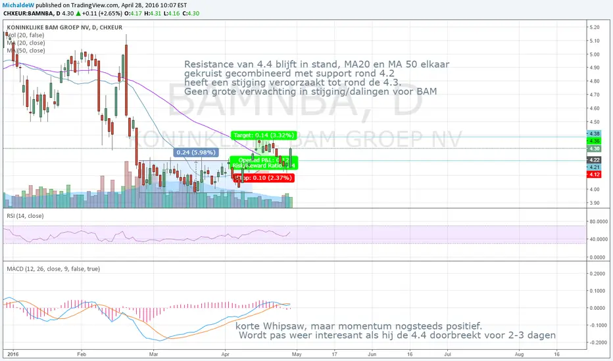Click the Aug label on the time axis
The height and width of the screenshot is (361, 613).
click(x=519, y=354)
